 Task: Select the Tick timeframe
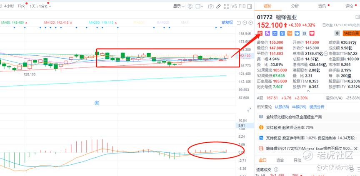21,6
